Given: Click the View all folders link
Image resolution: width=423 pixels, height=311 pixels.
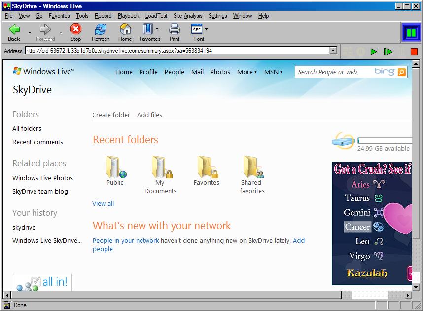Looking at the screenshot, I should [x=103, y=204].
